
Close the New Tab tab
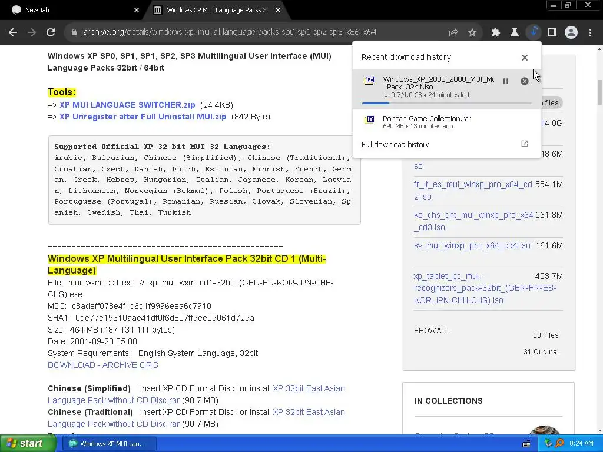point(137,10)
